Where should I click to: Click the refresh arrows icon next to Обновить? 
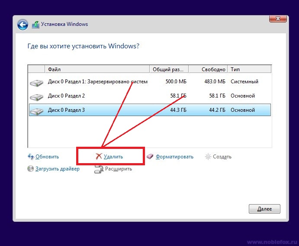pos(31,157)
